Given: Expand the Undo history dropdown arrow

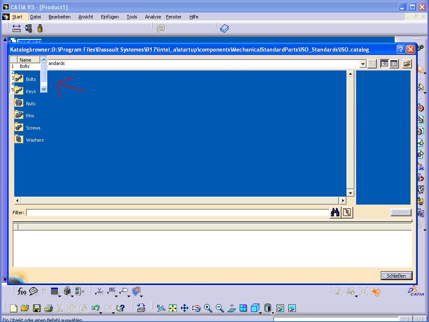Looking at the screenshot, I should click(x=101, y=312).
